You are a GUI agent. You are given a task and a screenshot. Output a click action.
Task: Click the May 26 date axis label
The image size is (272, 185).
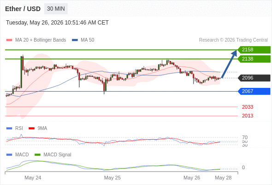point(192,178)
